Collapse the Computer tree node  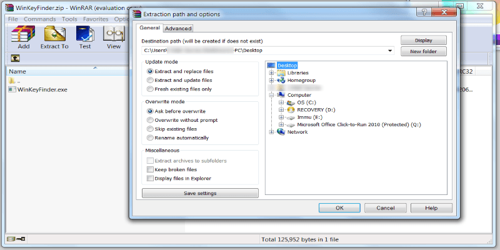[271, 95]
